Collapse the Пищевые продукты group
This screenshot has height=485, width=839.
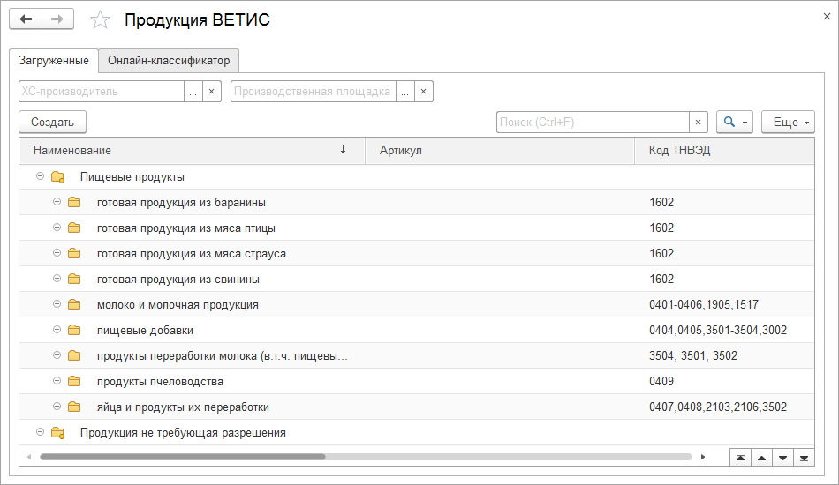point(41,176)
